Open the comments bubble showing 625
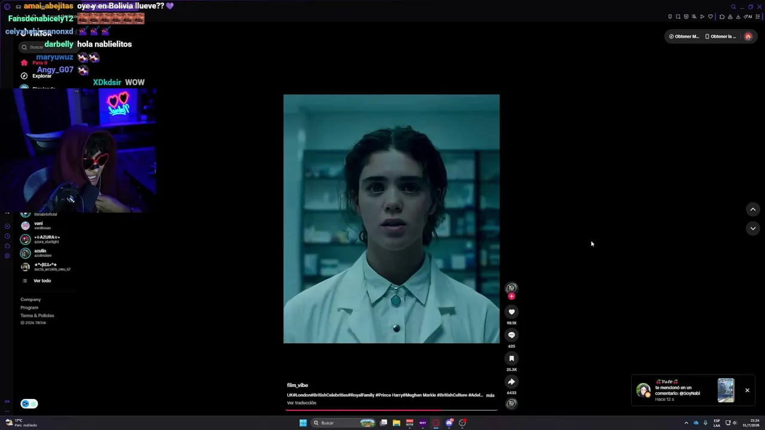Viewport: 765px width, 430px height. click(512, 335)
